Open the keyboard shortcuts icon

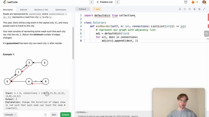click(195, 9)
